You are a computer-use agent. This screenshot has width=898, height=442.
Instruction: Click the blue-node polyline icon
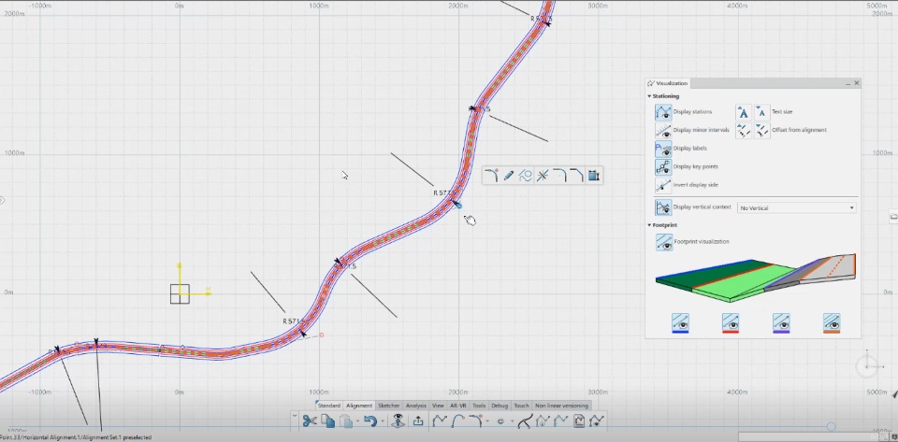561,421
